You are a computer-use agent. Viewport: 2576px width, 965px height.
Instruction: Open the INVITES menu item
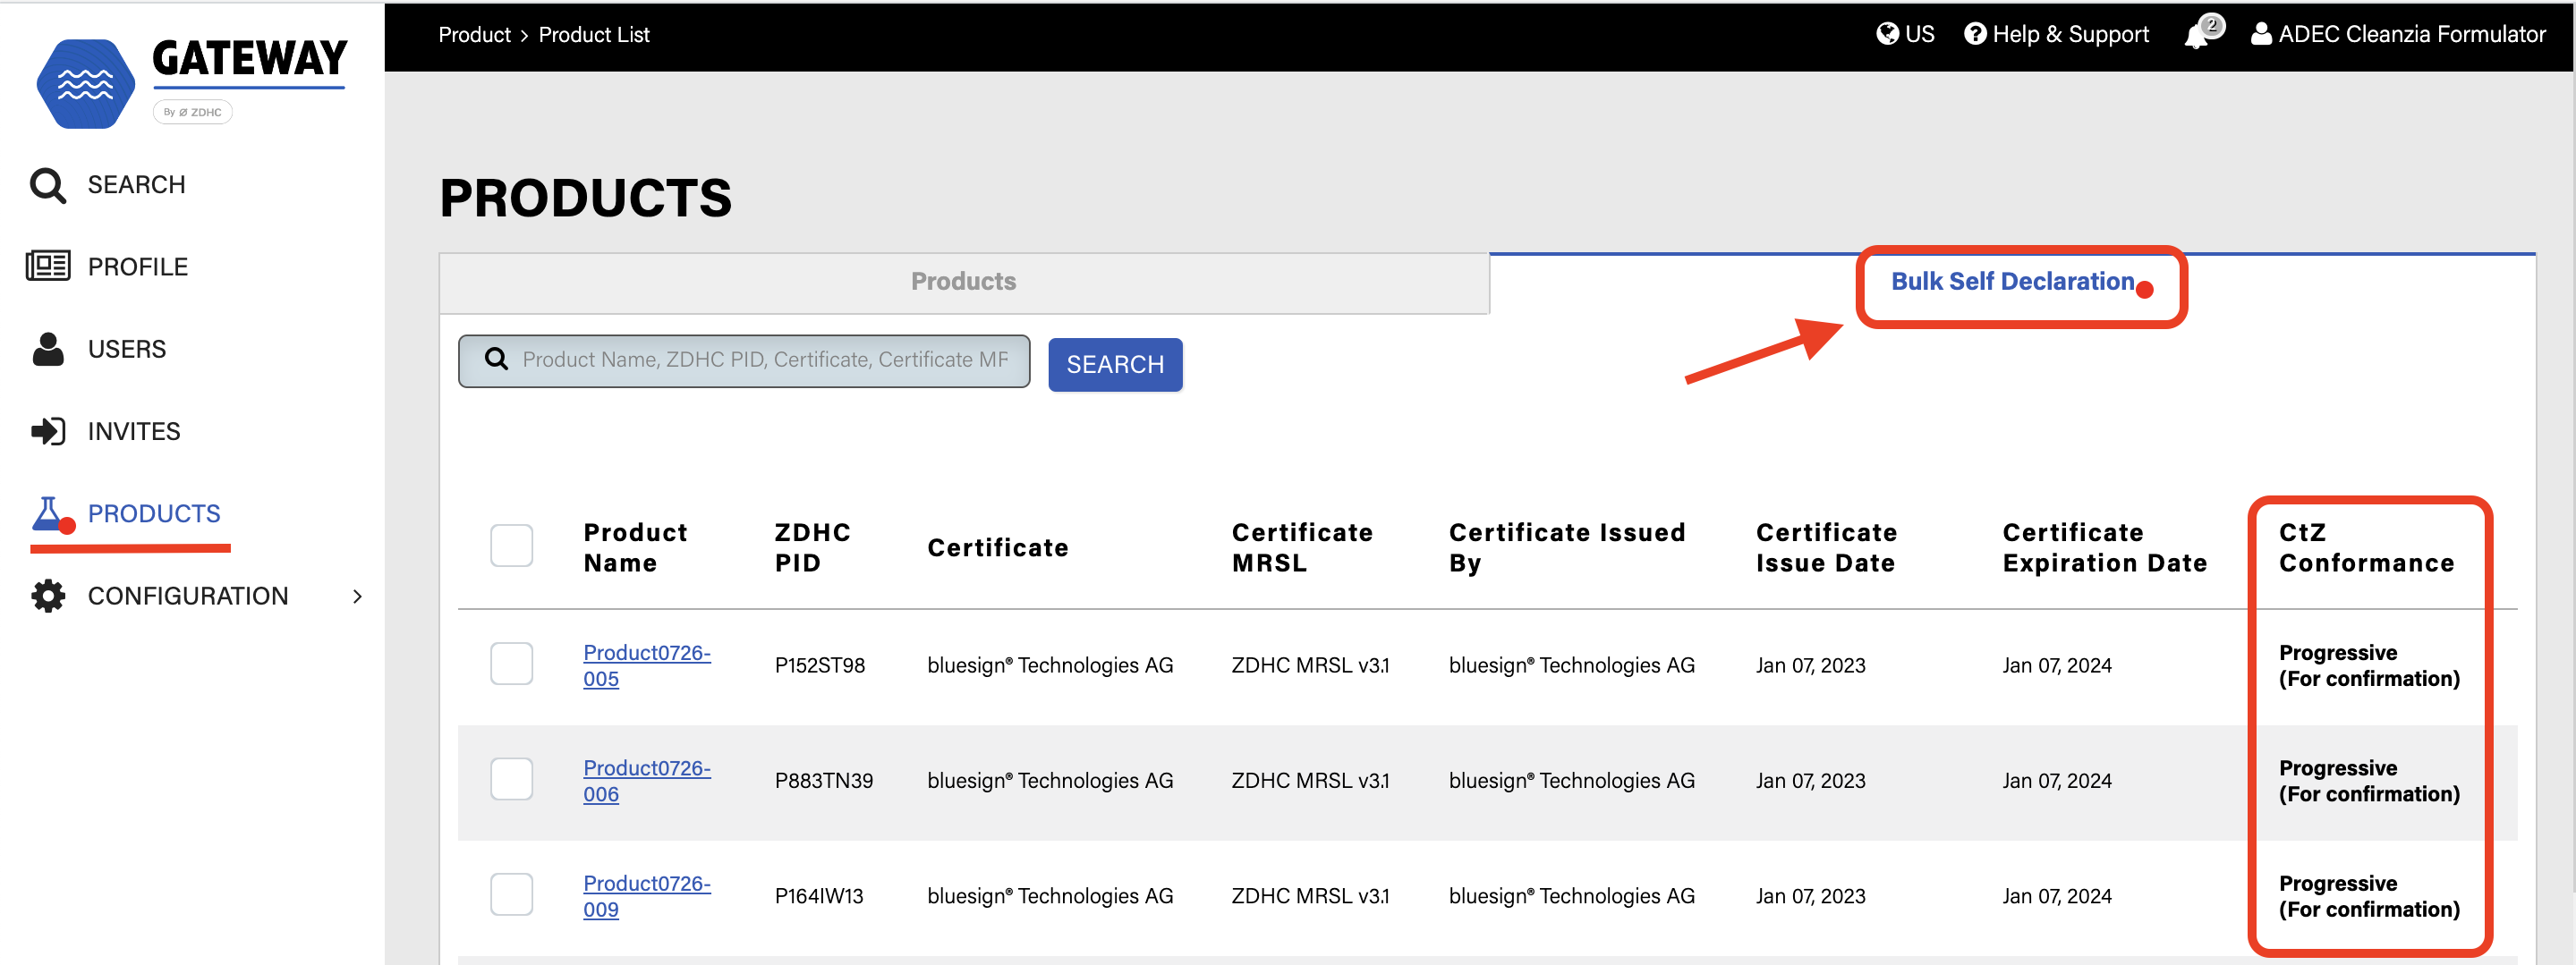coord(134,431)
